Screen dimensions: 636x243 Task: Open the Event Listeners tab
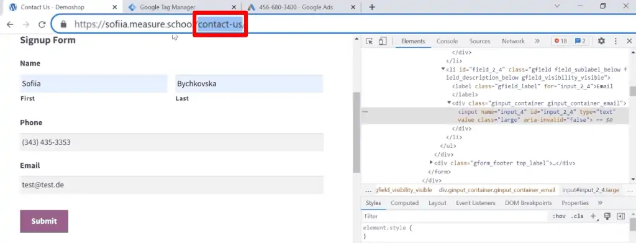(x=475, y=203)
